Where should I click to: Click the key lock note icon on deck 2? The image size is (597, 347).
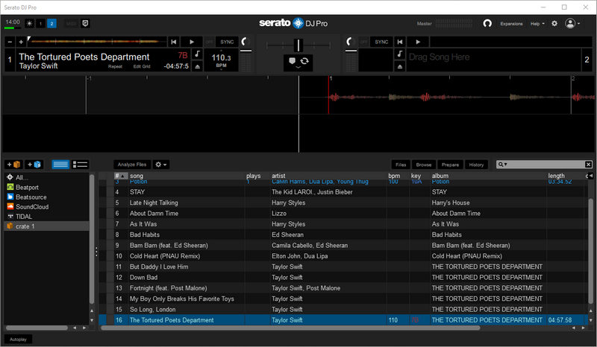399,54
